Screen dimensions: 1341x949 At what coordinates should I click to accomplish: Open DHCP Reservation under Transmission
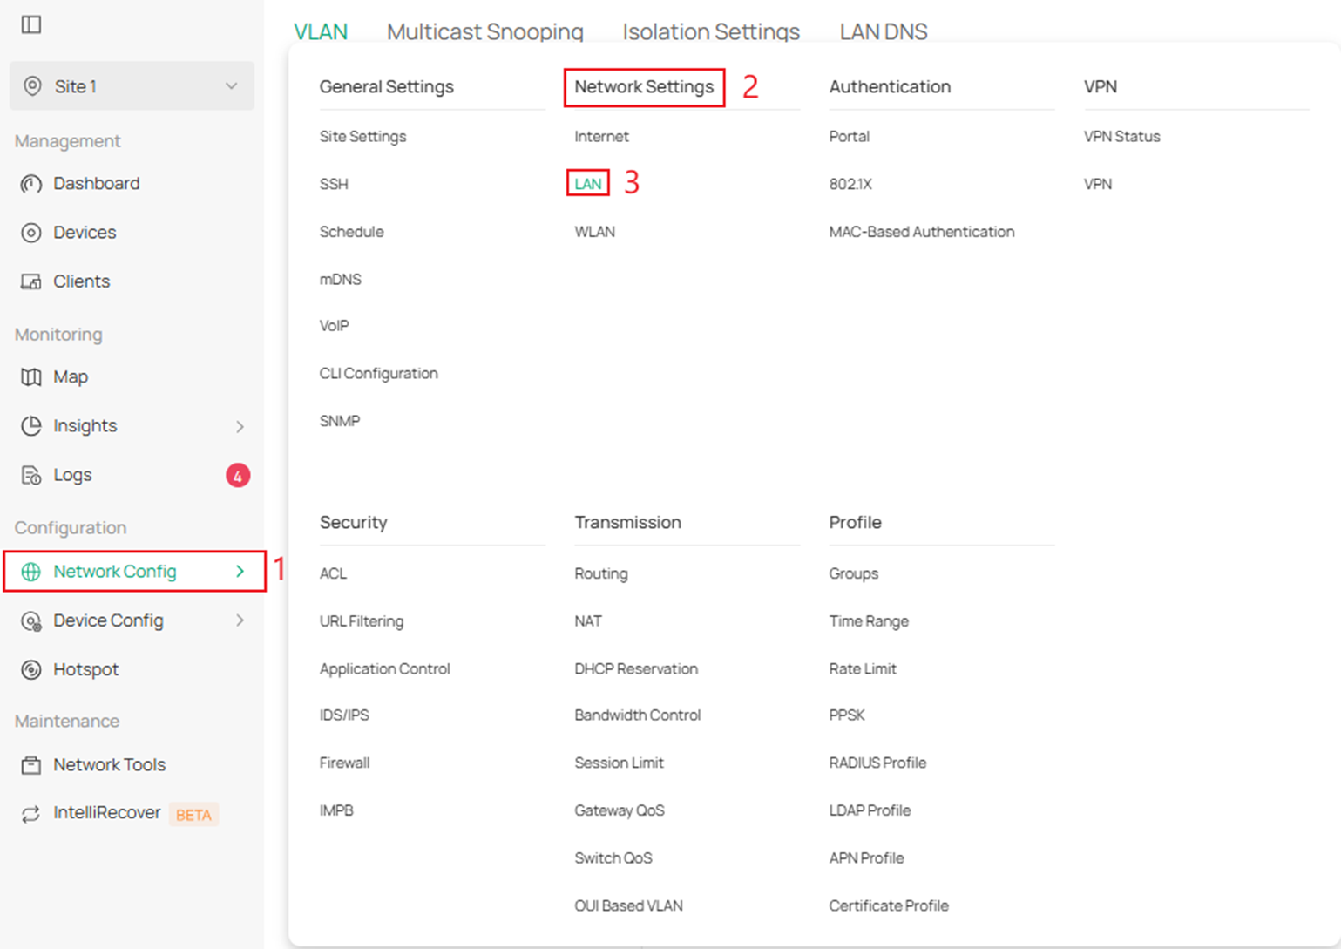coord(636,668)
